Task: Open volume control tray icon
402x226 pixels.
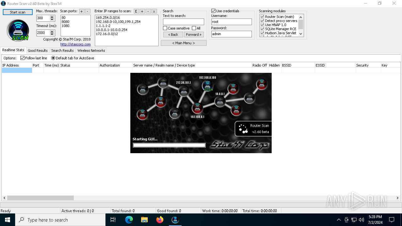Action: 361,220
